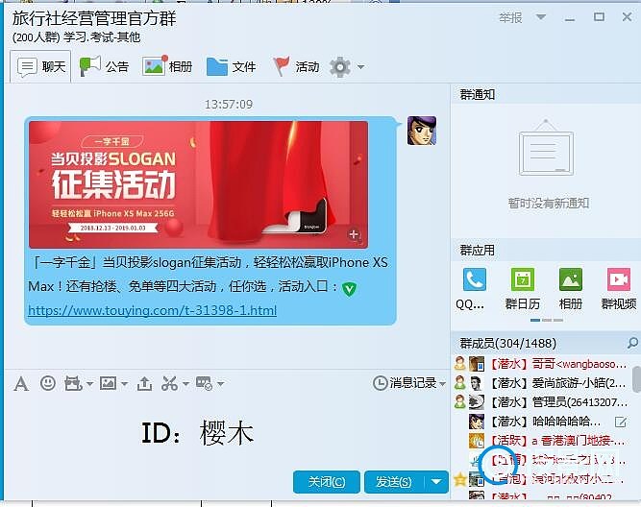This screenshot has height=507, width=641.
Task: Open the 文件 files tab
Action: pyautogui.click(x=231, y=66)
